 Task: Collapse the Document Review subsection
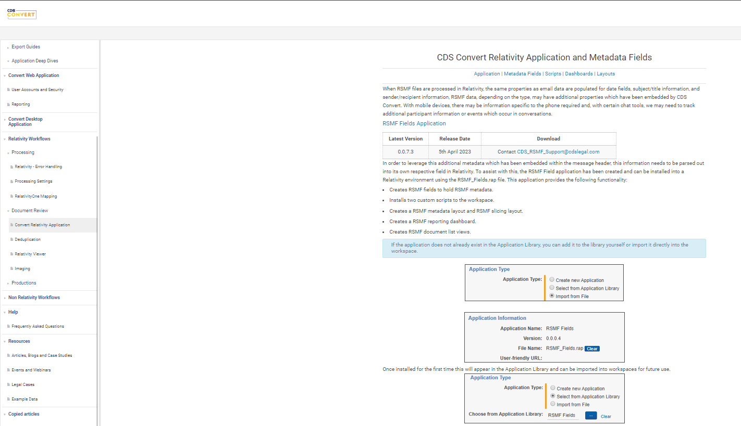pos(8,211)
